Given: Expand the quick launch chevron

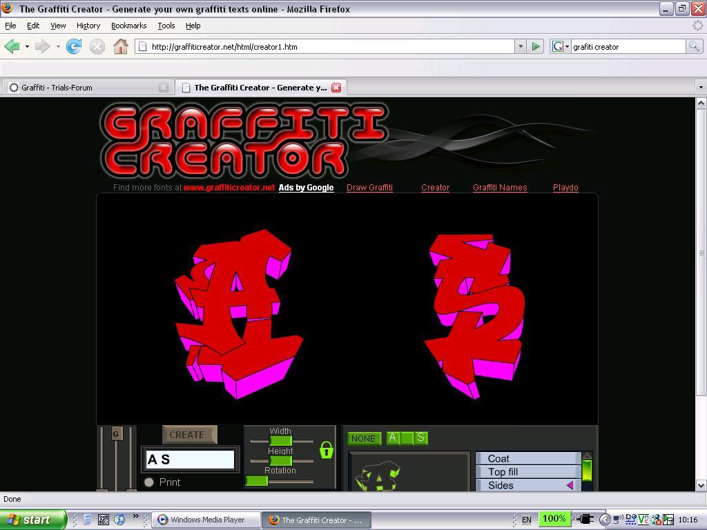Looking at the screenshot, I should tap(136, 516).
